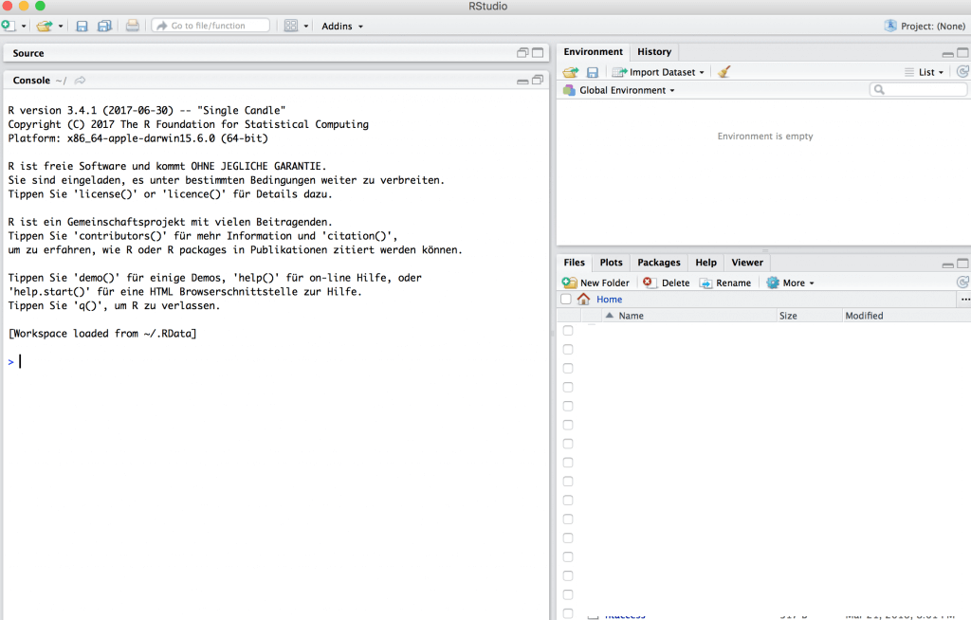The height and width of the screenshot is (620, 971).
Task: Click the New File icon in toolbar
Action: click(x=8, y=26)
